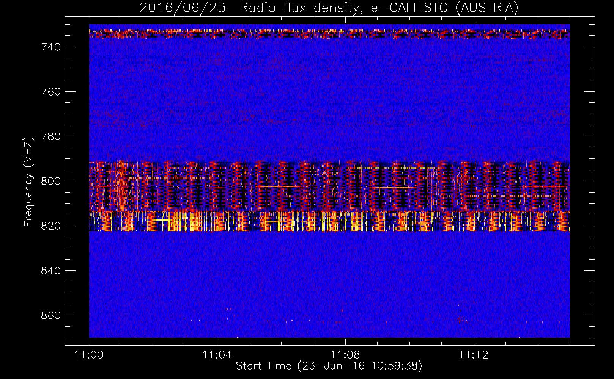This screenshot has height=379, width=614.
Task: Click the 11:04 time tick label
Action: coord(217,355)
